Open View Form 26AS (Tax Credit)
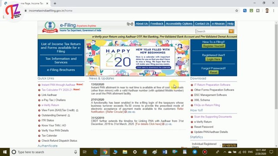Viewport: 278px width, 156px height. pos(58,110)
